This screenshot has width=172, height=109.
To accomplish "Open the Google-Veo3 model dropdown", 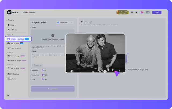I will [x=65, y=22].
